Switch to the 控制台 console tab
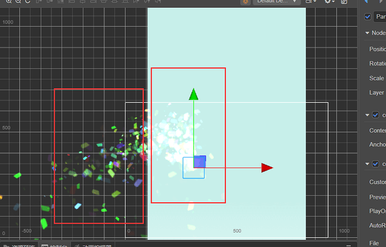386x247 pixels. [55, 245]
